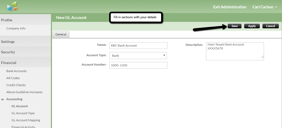The image size is (282, 128).
Task: Open the Carl Carlson user dropdown
Action: 265,7
